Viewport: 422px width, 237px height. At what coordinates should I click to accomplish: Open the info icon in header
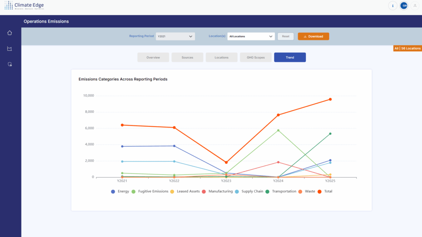coord(392,6)
